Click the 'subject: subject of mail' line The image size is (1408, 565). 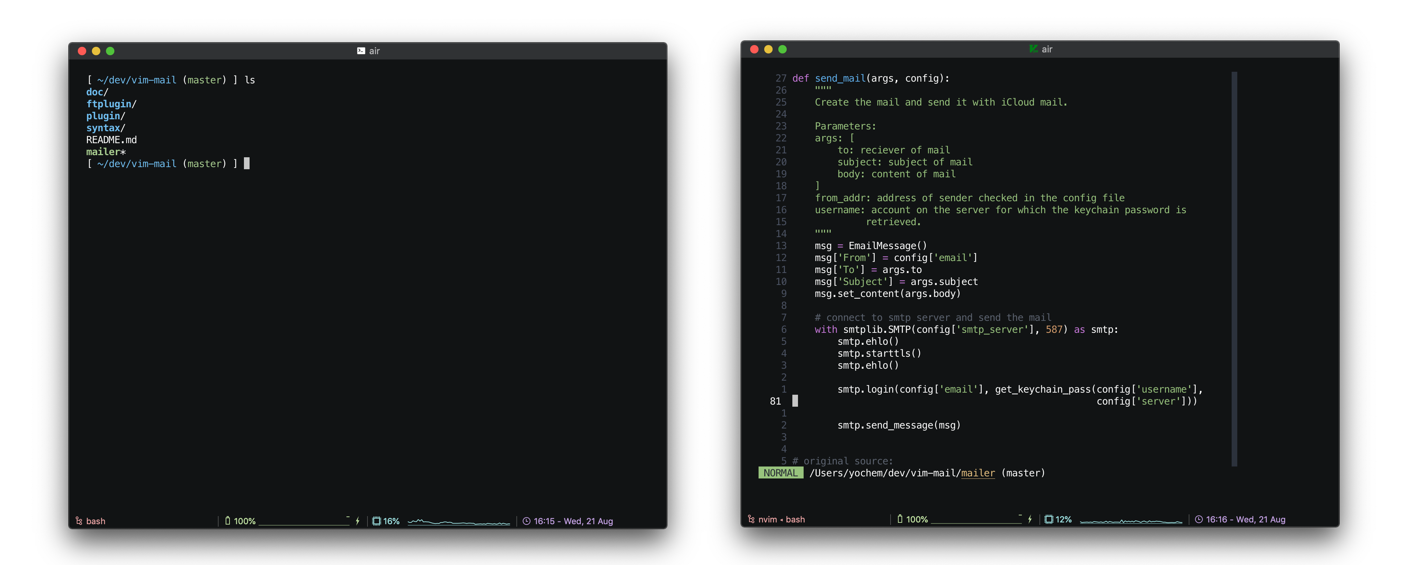(x=905, y=162)
